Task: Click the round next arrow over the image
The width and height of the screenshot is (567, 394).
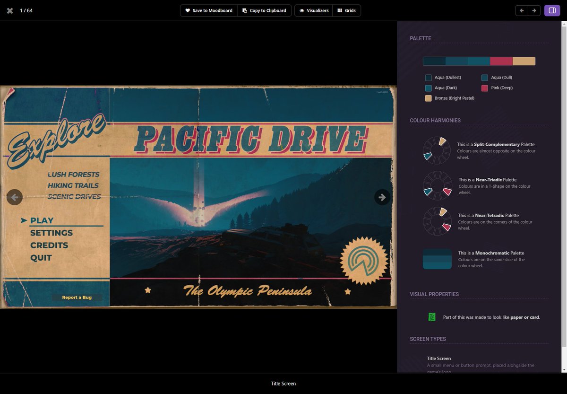Action: (x=382, y=197)
